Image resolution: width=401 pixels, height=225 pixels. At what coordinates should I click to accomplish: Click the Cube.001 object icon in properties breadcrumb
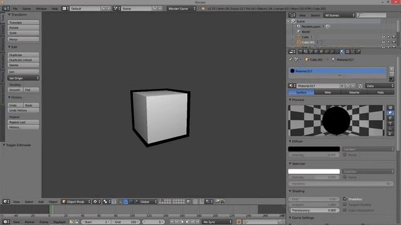coord(307,59)
